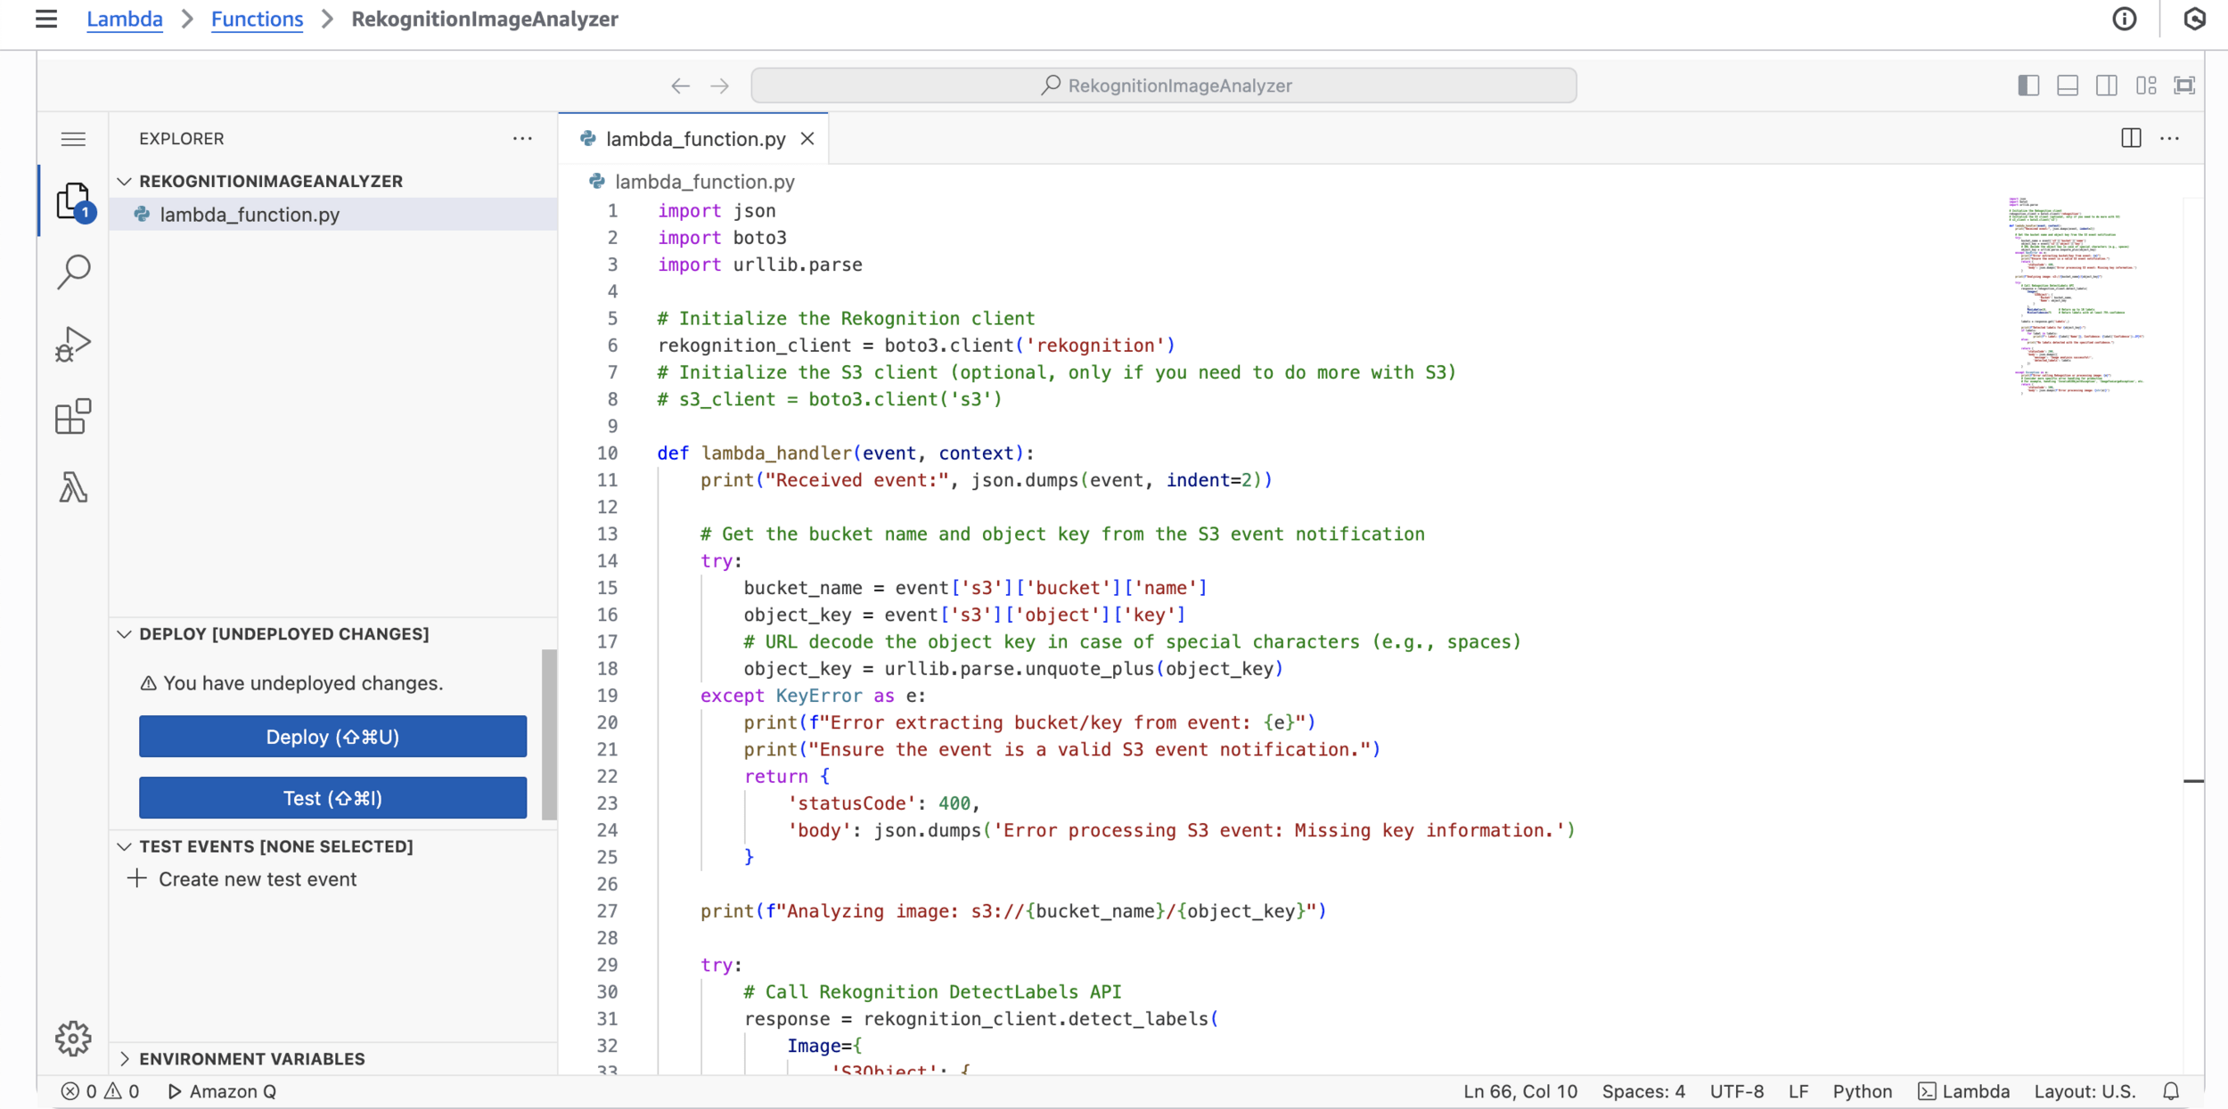This screenshot has height=1109, width=2228.
Task: Open the Extensions view icon
Action: coord(73,416)
